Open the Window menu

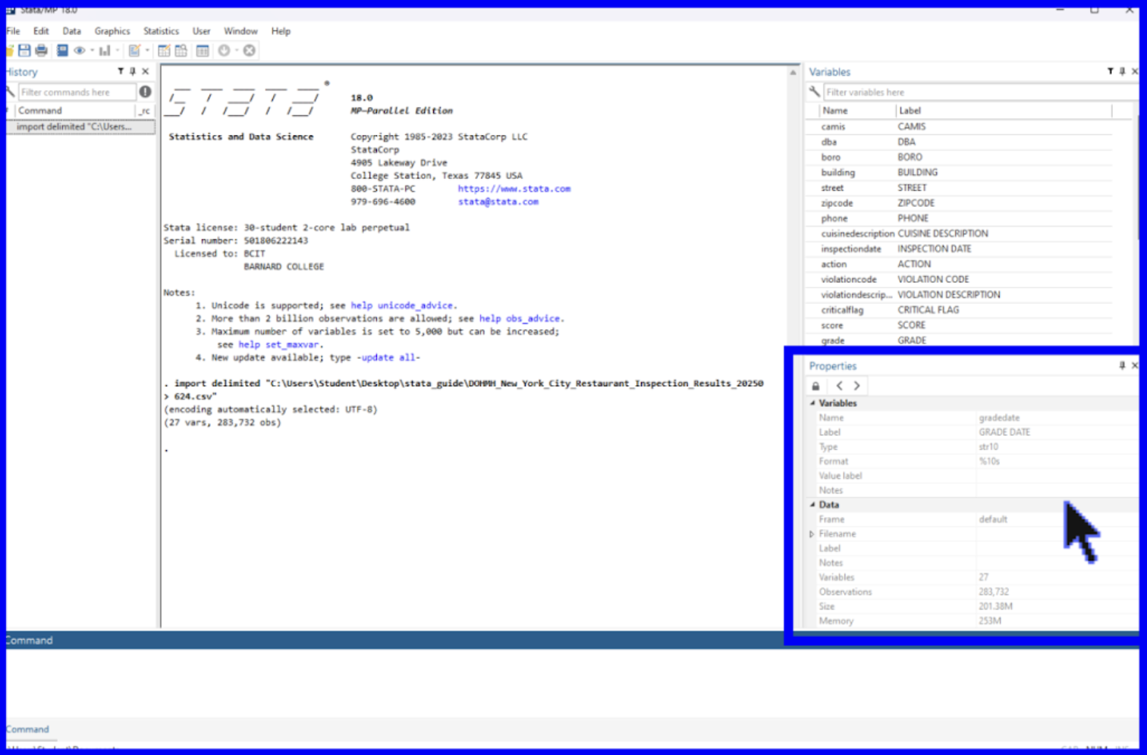click(x=240, y=31)
